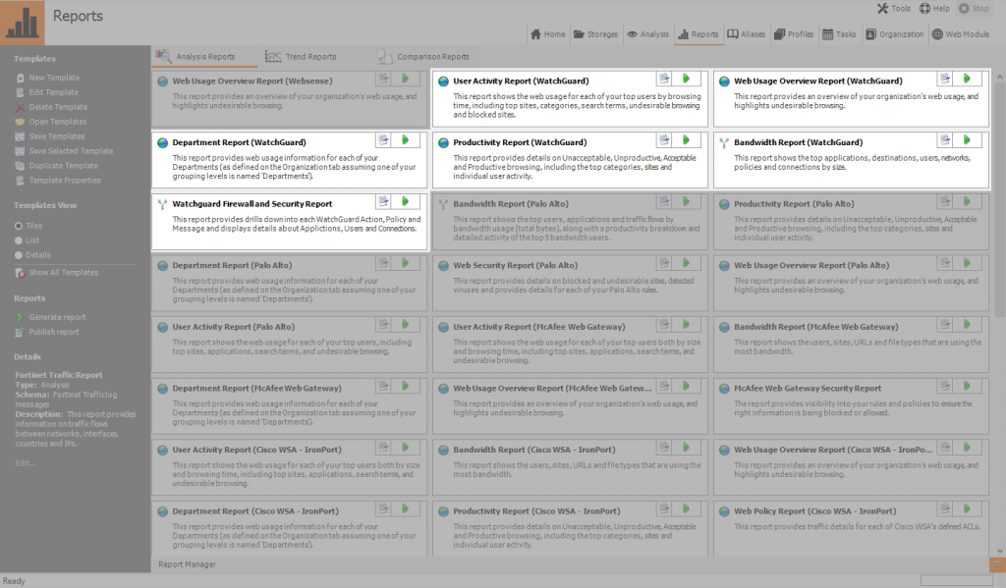The image size is (1006, 588).
Task: Open the Analysis section
Action: 647,34
